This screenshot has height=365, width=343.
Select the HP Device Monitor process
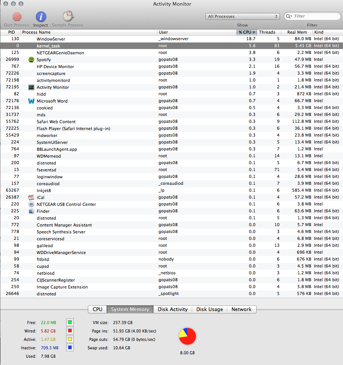tap(171, 66)
